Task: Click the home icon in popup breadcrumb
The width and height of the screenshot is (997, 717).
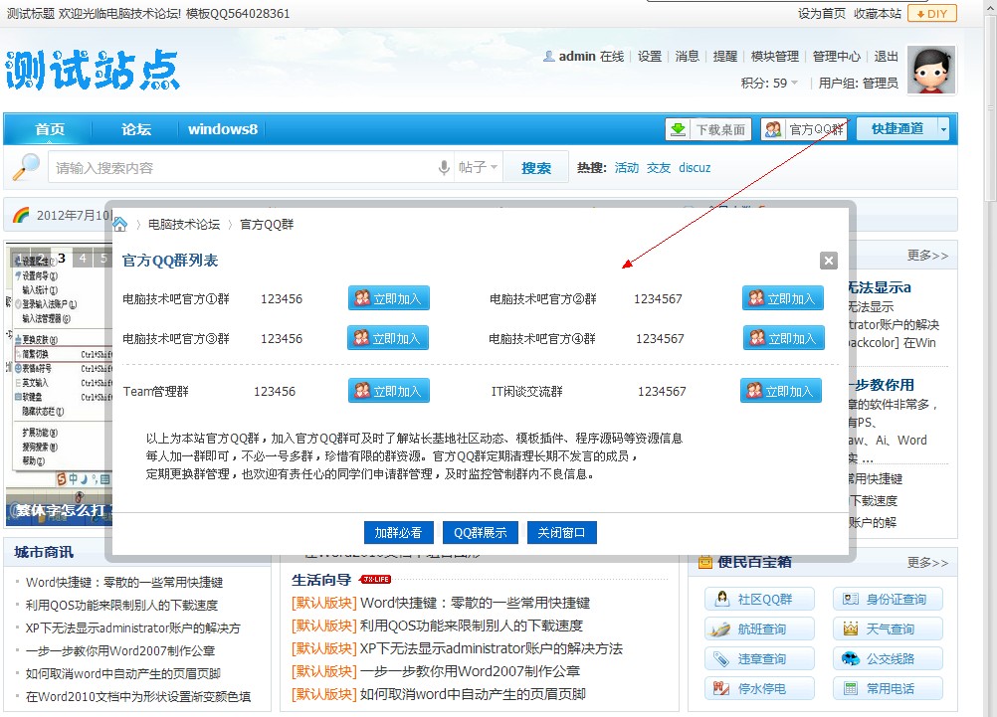Action: pos(120,225)
